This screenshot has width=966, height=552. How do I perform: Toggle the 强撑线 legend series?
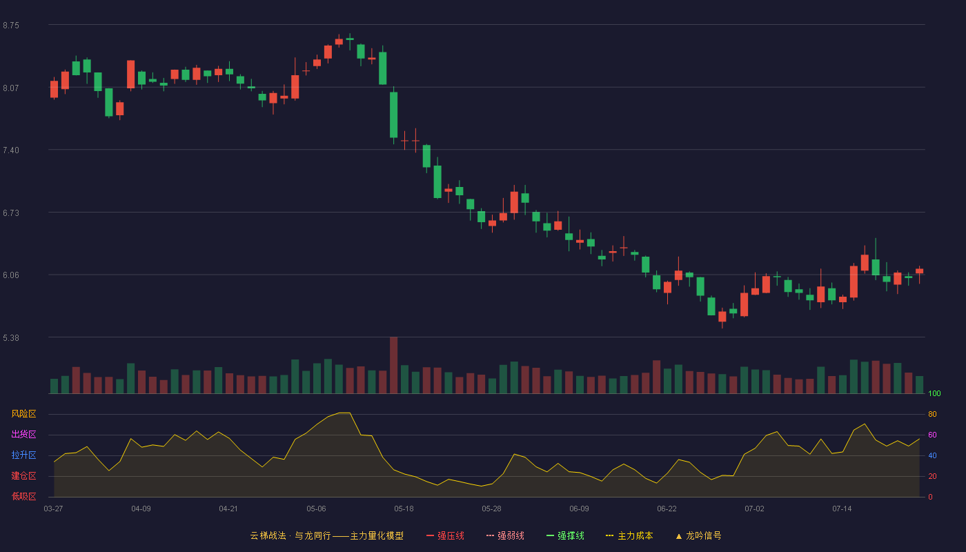(565, 535)
